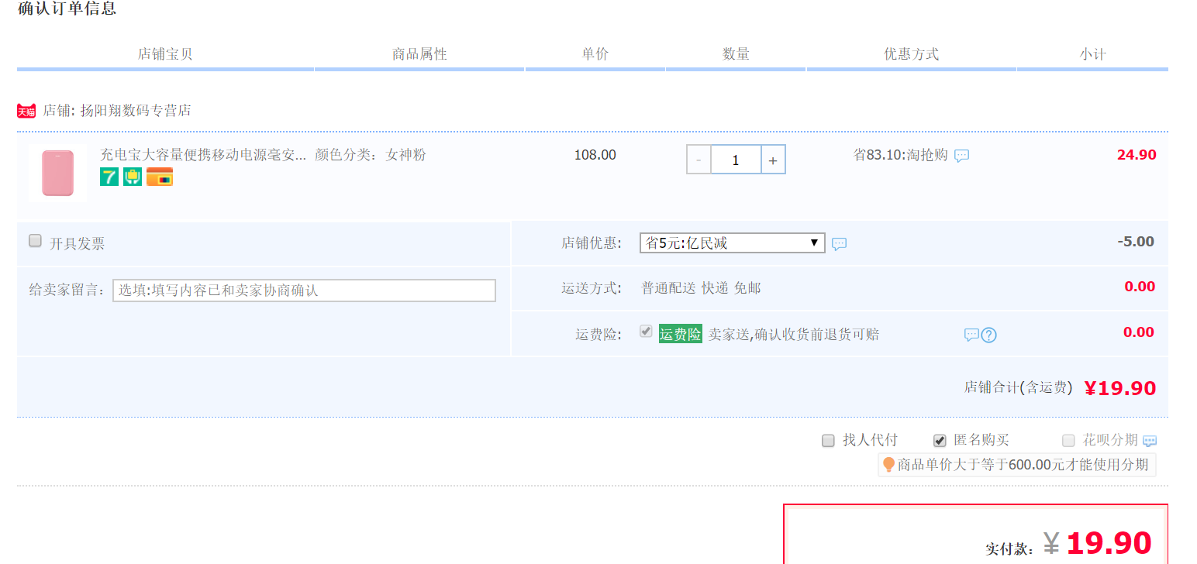Click the orange credit card badge icon
1197x564 pixels.
[x=160, y=177]
